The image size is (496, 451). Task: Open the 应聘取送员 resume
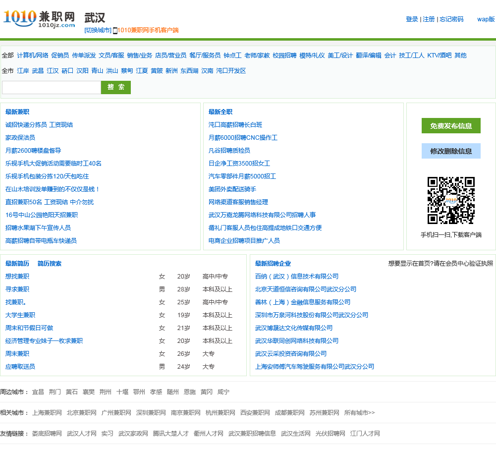[20, 367]
